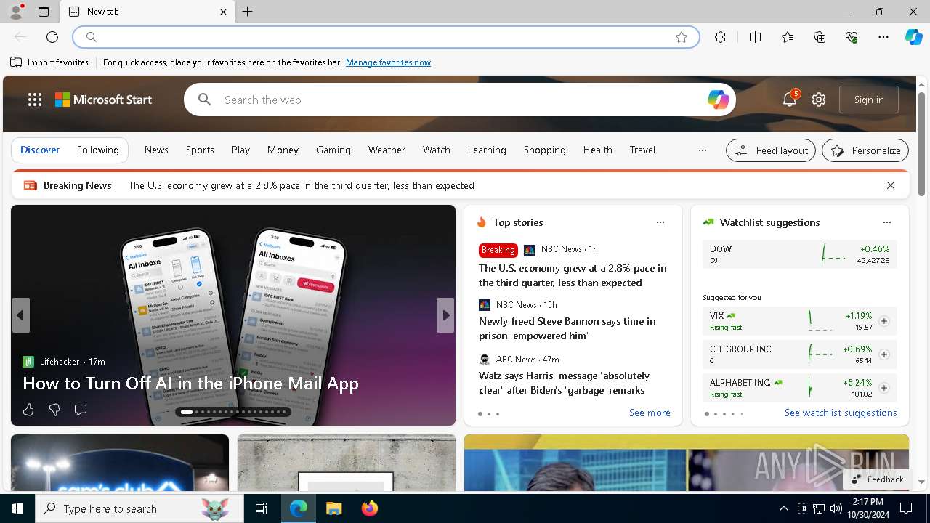Open Watchlist suggestions more options
The height and width of the screenshot is (523, 930).
tap(887, 222)
